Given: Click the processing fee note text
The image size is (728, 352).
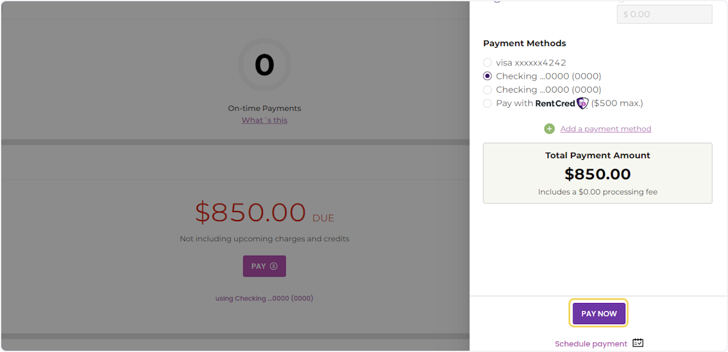Looking at the screenshot, I should click(598, 191).
